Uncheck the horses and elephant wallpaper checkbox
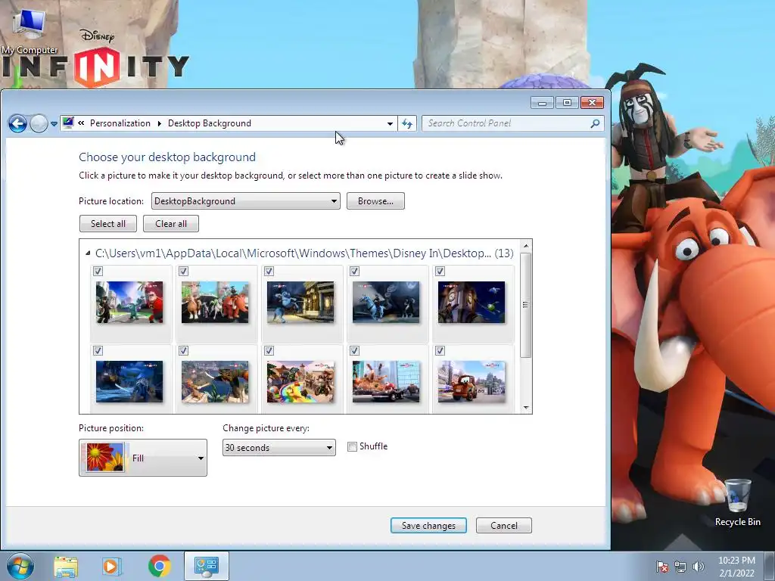This screenshot has height=581, width=775. (183, 272)
